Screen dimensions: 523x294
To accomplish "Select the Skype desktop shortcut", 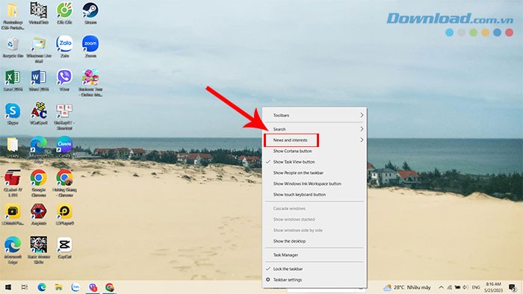I will pos(13,114).
